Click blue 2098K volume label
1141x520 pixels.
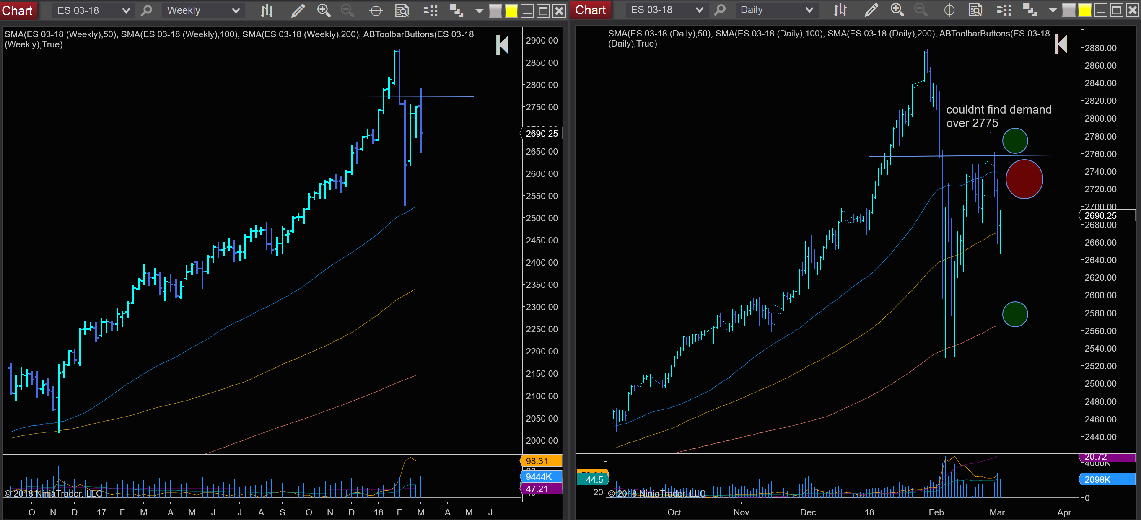coord(1107,479)
